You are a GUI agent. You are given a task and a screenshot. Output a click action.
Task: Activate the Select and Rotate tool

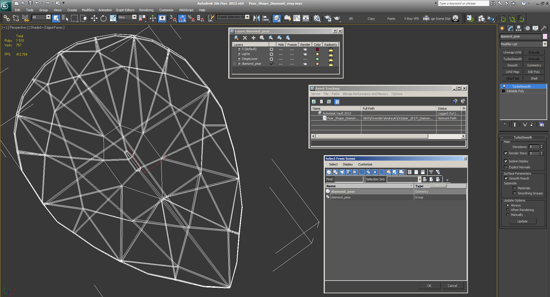pos(103,18)
